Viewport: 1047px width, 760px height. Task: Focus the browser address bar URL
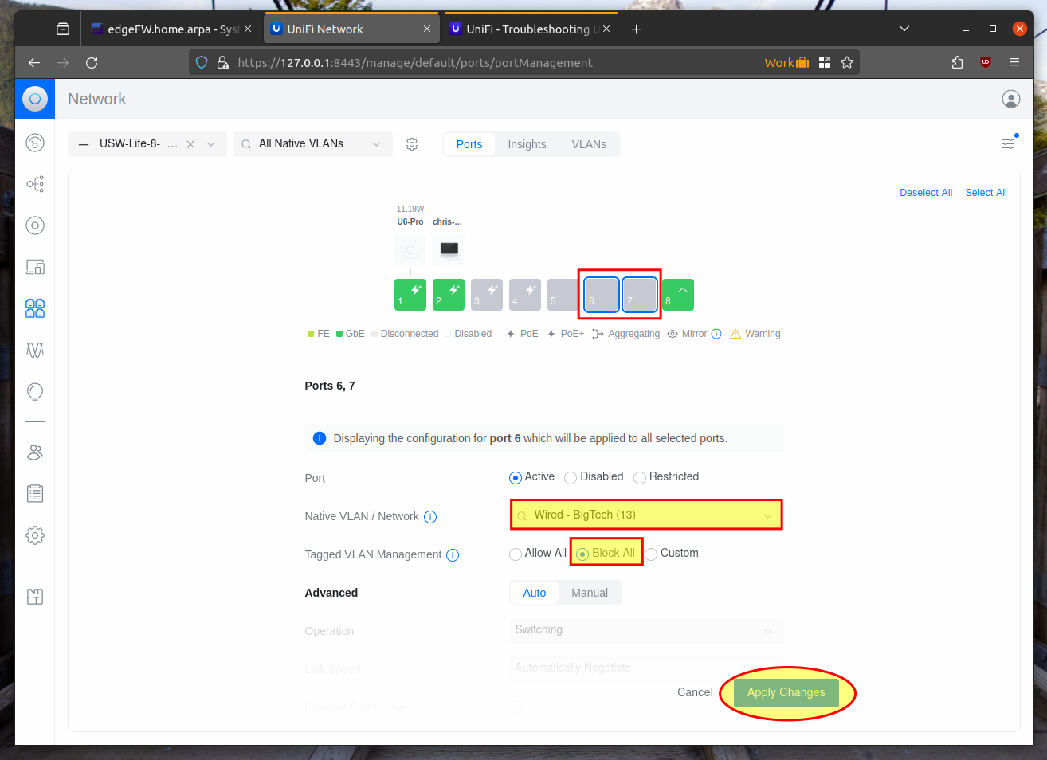(415, 62)
